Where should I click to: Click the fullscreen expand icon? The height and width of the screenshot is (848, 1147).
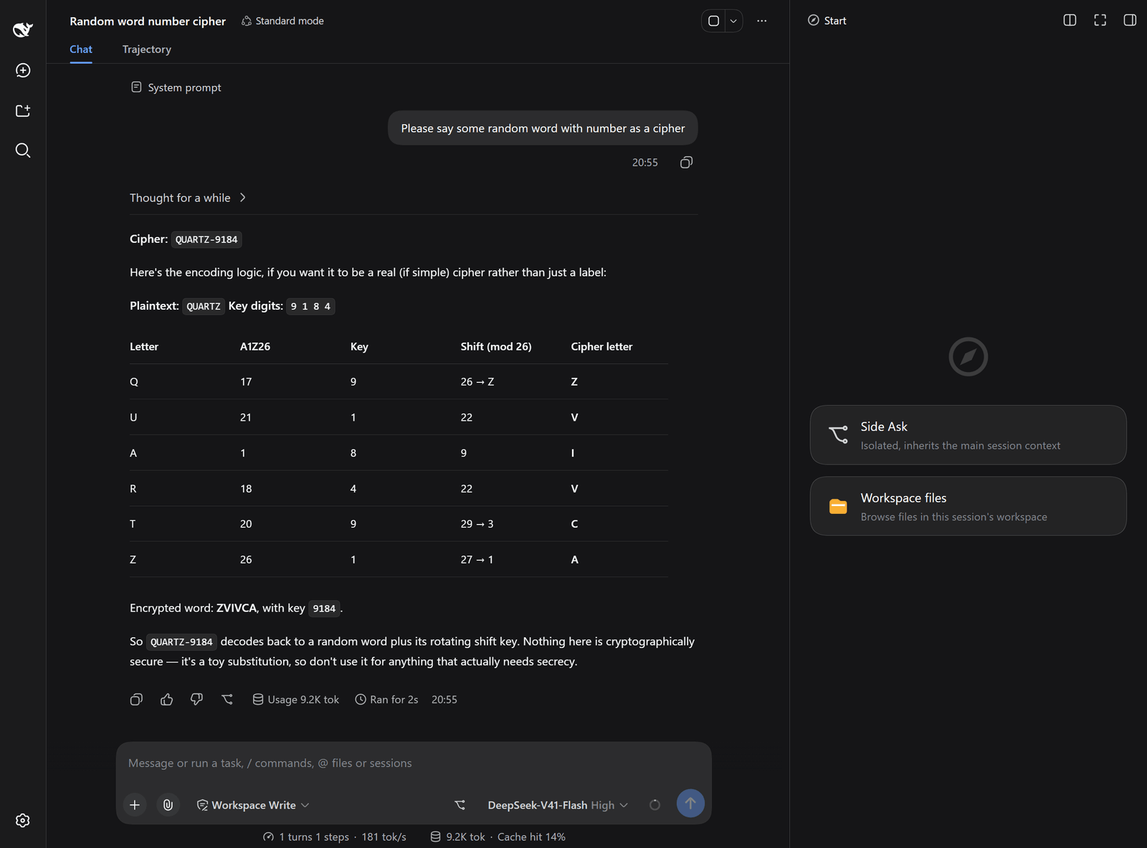pyautogui.click(x=1100, y=20)
